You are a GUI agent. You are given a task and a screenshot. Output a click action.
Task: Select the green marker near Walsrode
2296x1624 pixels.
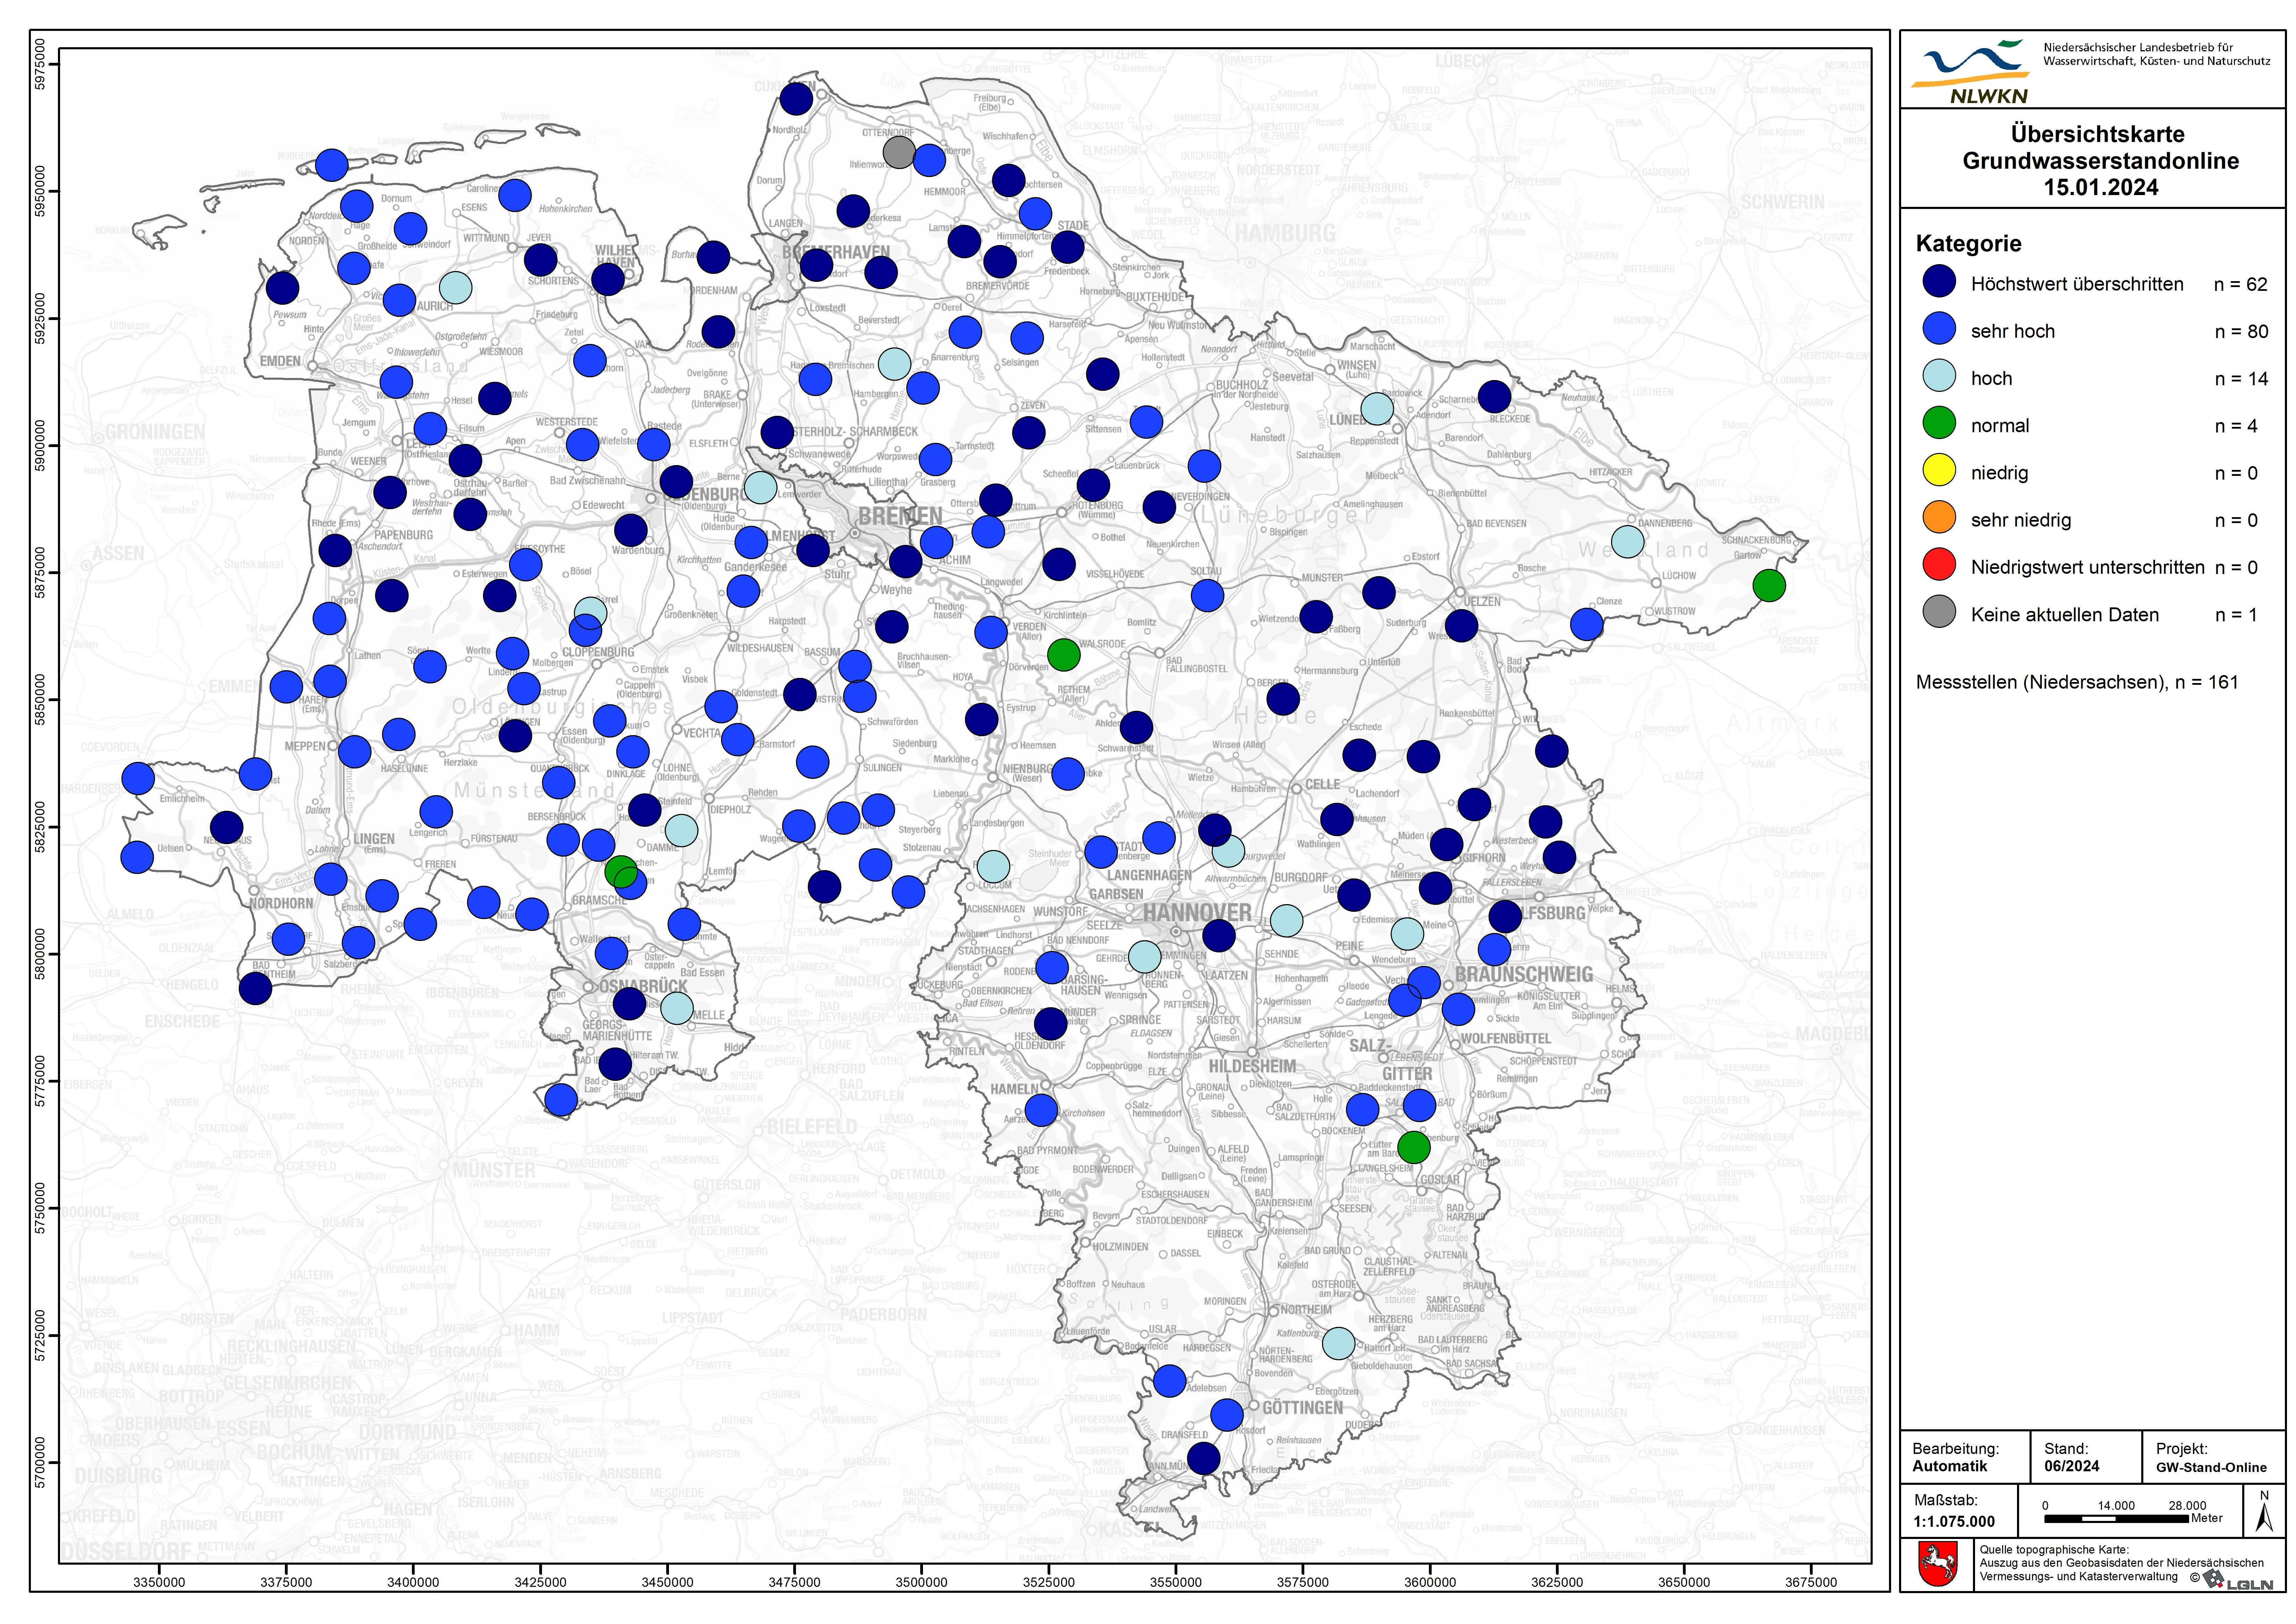[x=1063, y=655]
